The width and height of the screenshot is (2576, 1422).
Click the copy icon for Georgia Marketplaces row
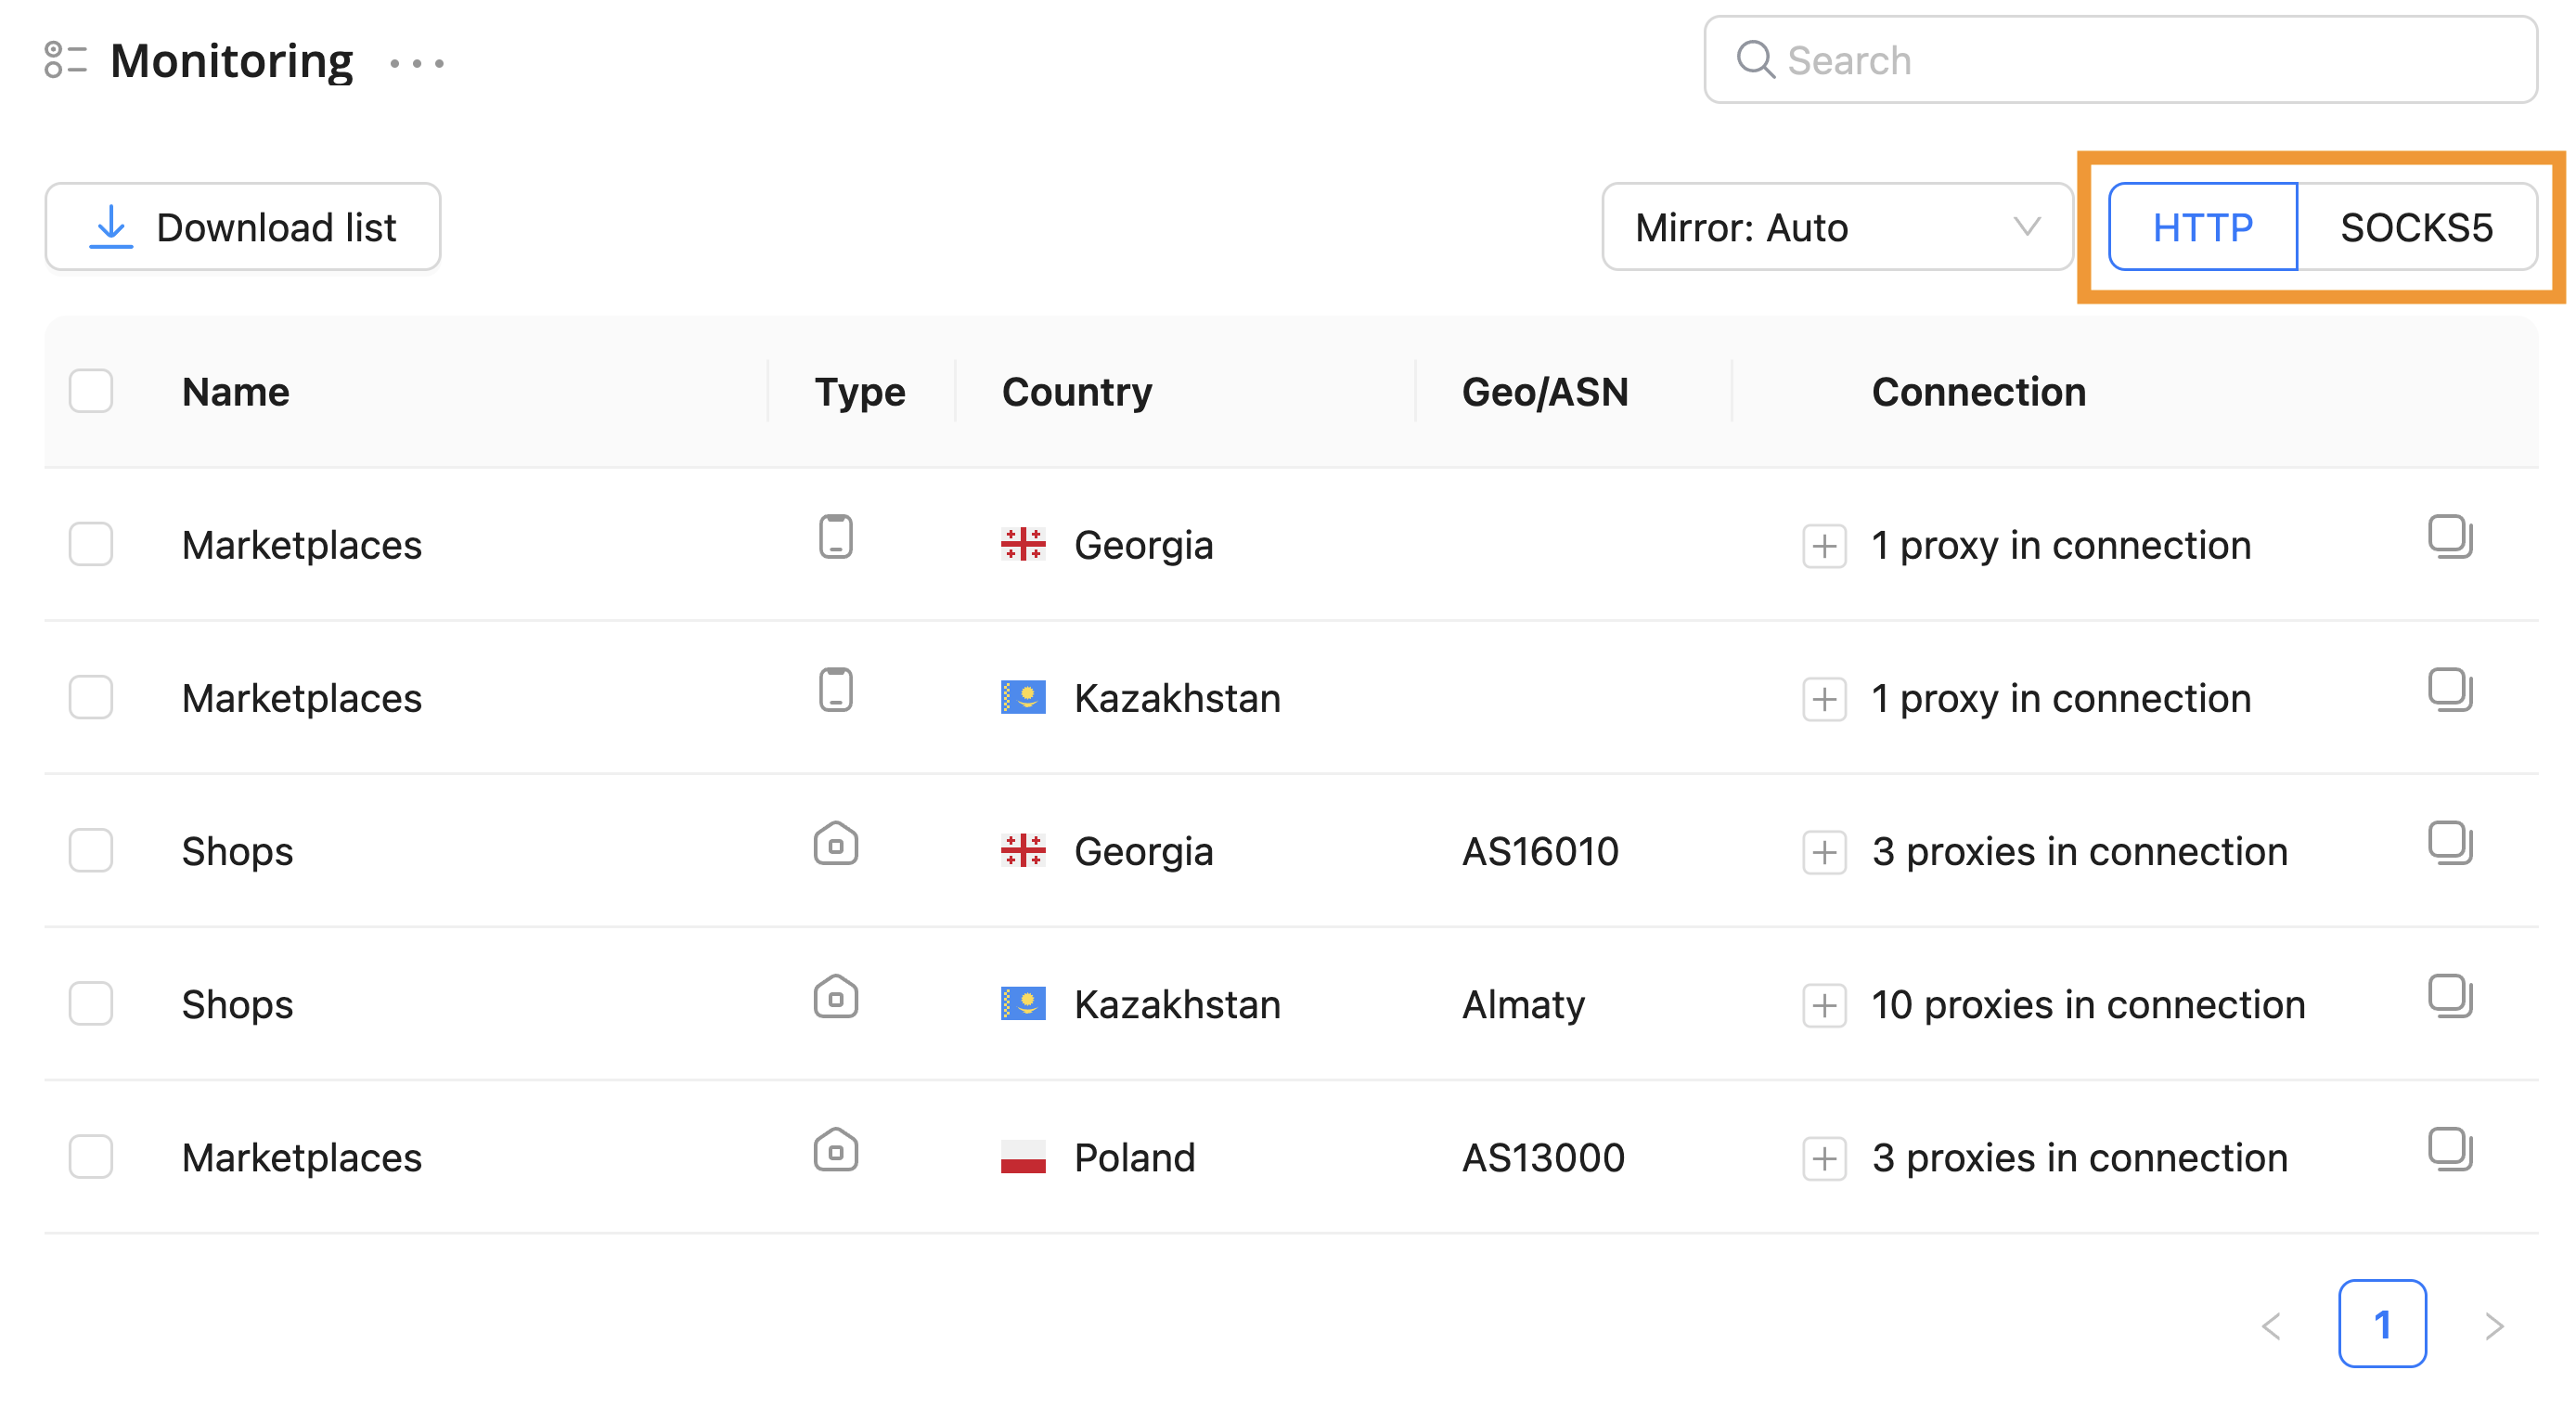click(x=2449, y=537)
